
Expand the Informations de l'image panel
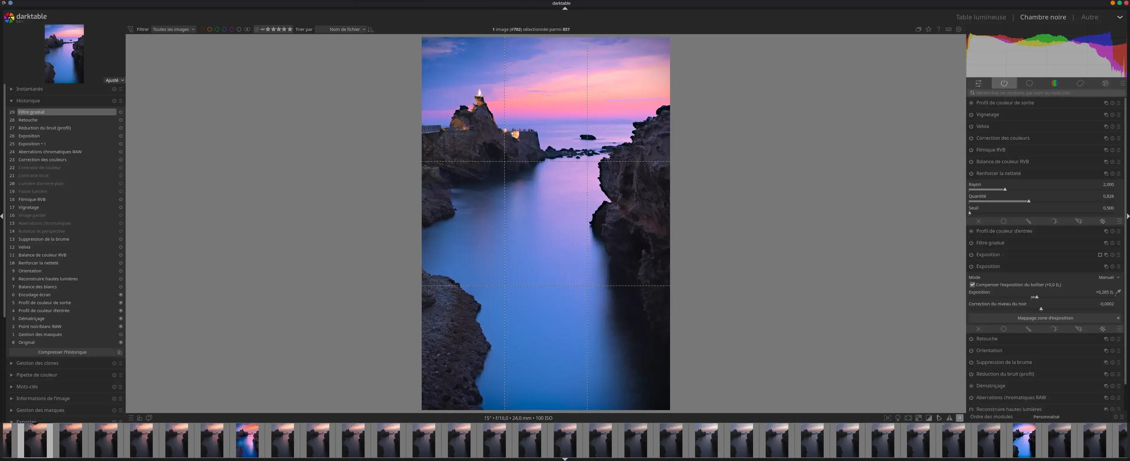[42, 398]
